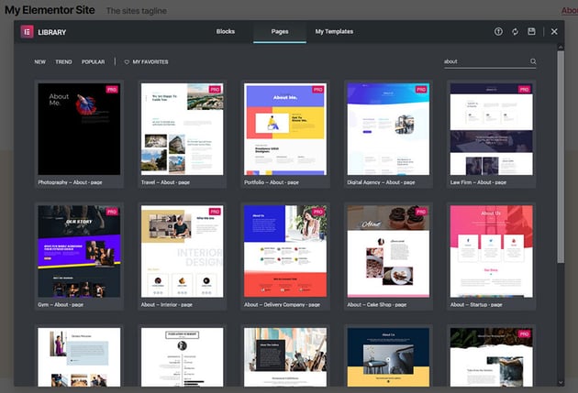
Task: Click the heart icon beside My Favorites
Action: [x=127, y=62]
